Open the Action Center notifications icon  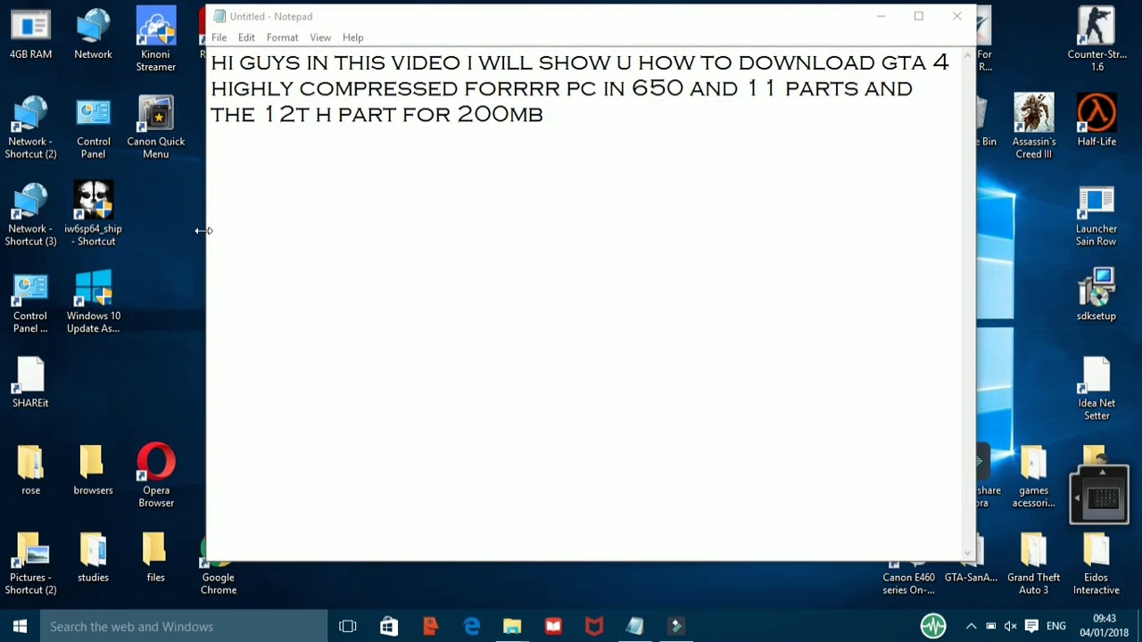coord(1031,626)
